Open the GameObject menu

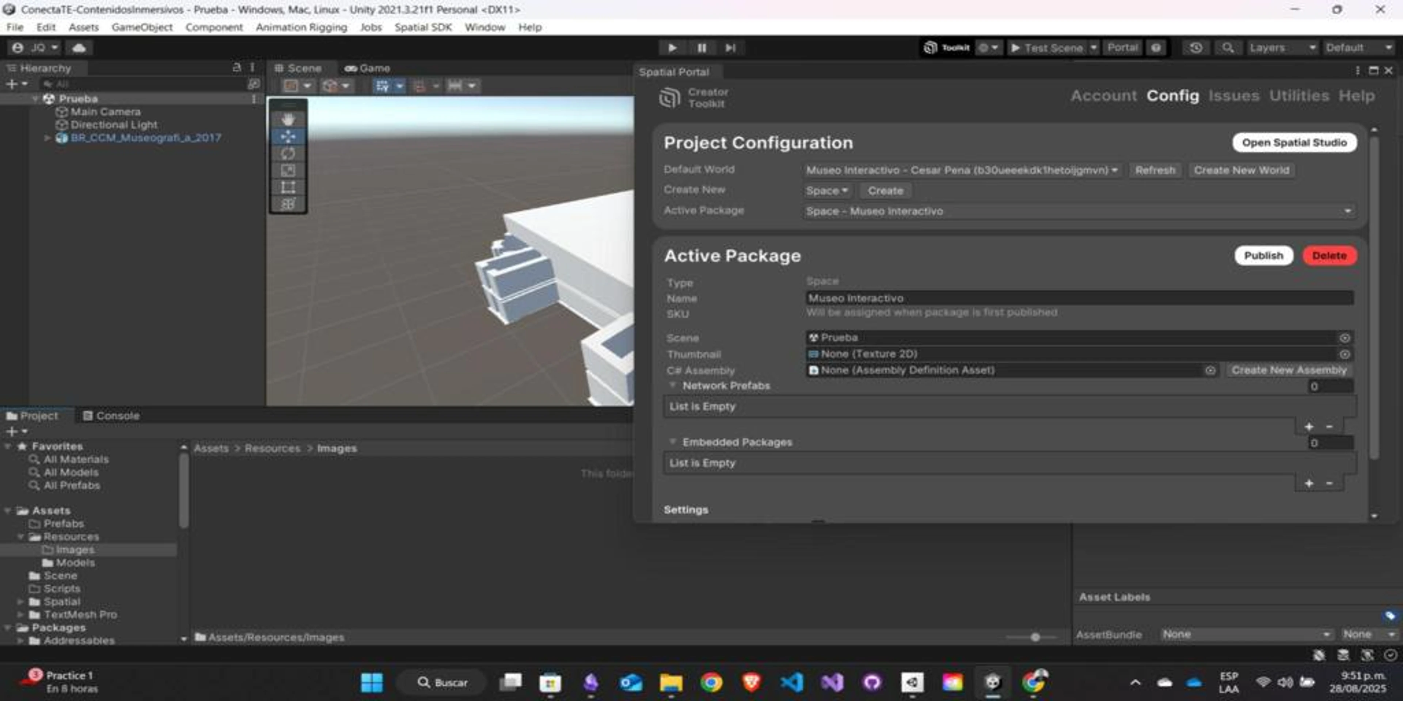pyautogui.click(x=142, y=27)
